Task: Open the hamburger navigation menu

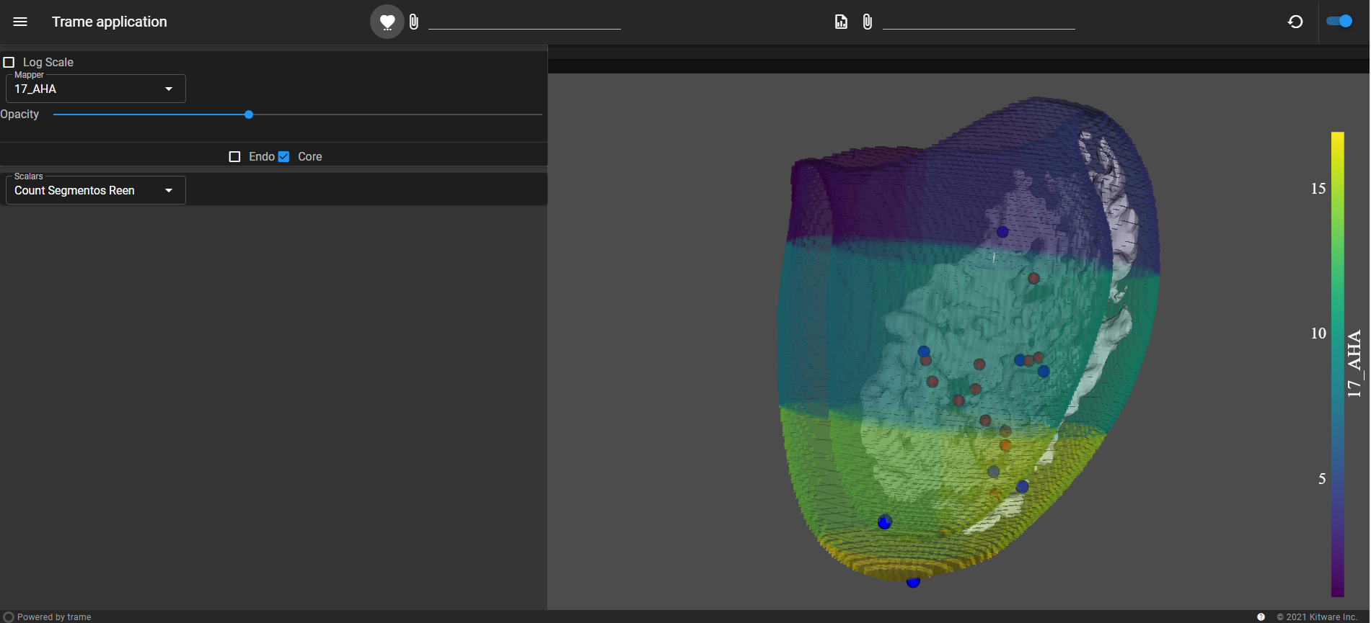Action: pos(20,22)
